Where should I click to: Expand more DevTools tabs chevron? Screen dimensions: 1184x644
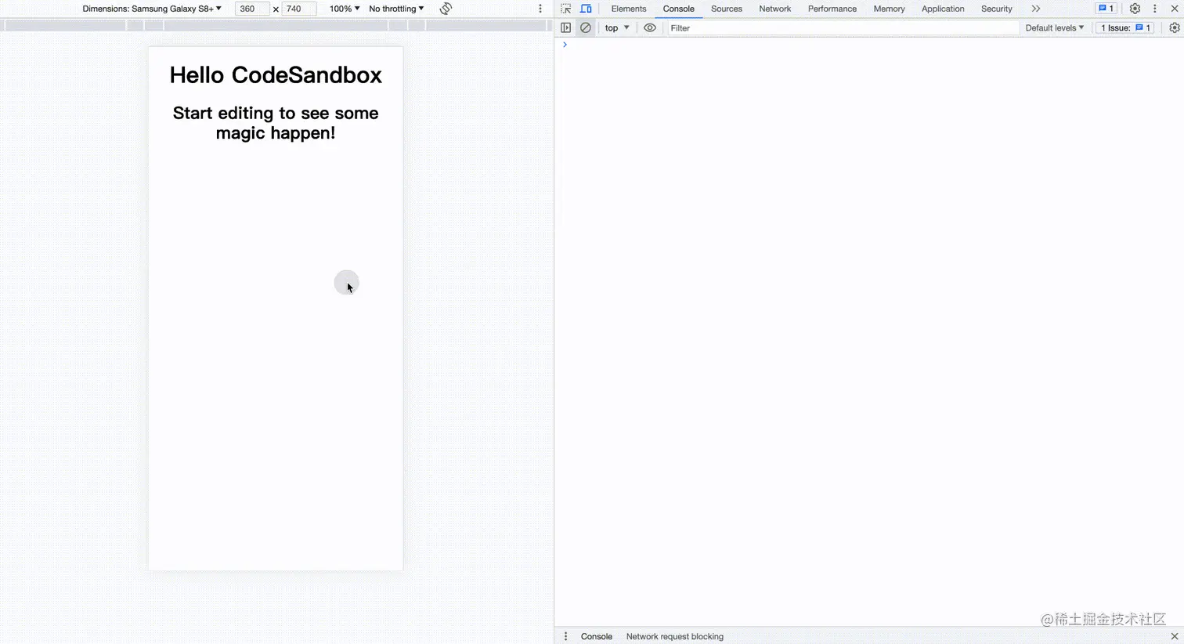(x=1036, y=9)
